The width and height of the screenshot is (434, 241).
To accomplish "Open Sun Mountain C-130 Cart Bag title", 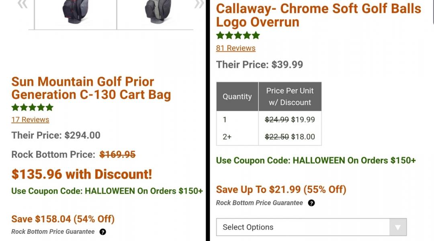I will click(91, 88).
